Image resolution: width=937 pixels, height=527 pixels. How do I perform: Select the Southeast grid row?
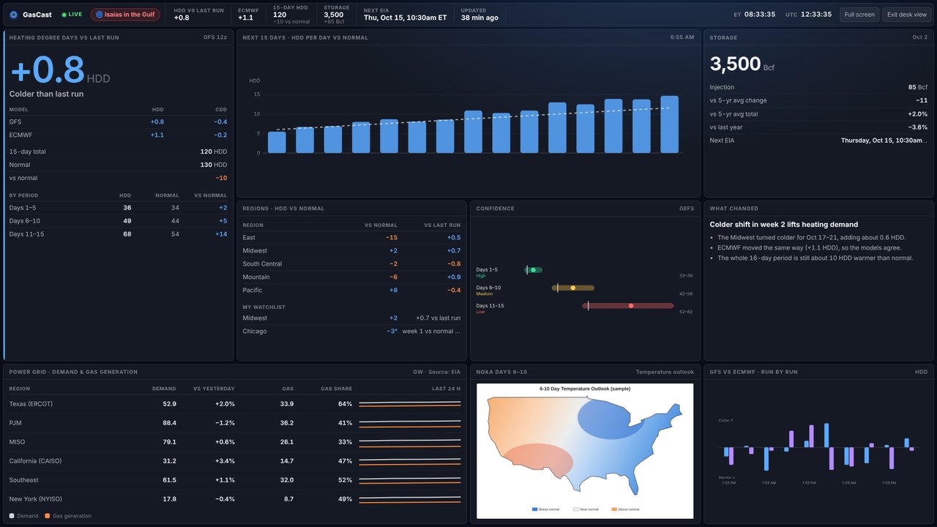click(x=235, y=480)
